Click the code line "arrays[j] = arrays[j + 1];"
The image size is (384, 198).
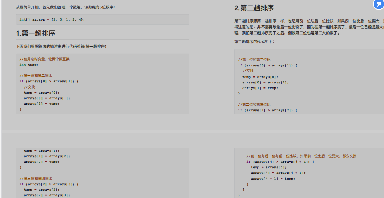278,173
